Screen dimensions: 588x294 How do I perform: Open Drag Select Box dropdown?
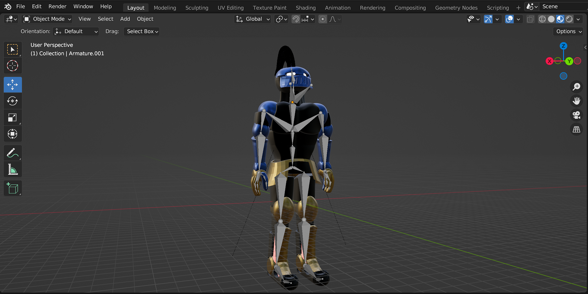141,32
